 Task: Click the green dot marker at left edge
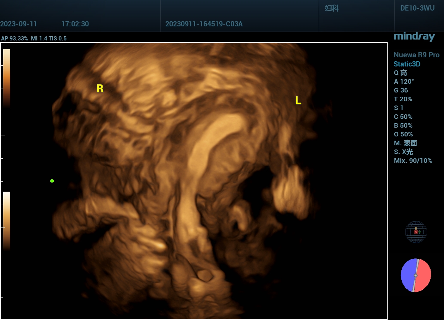tap(52, 181)
